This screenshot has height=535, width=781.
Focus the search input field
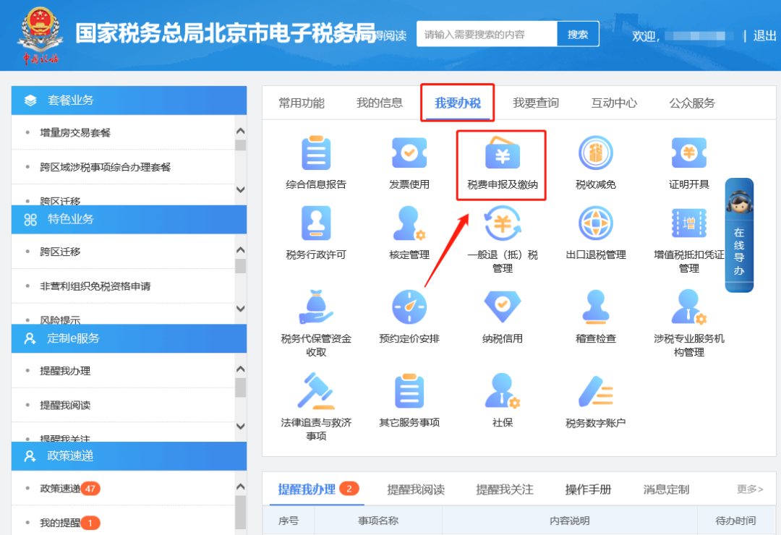[x=487, y=35]
